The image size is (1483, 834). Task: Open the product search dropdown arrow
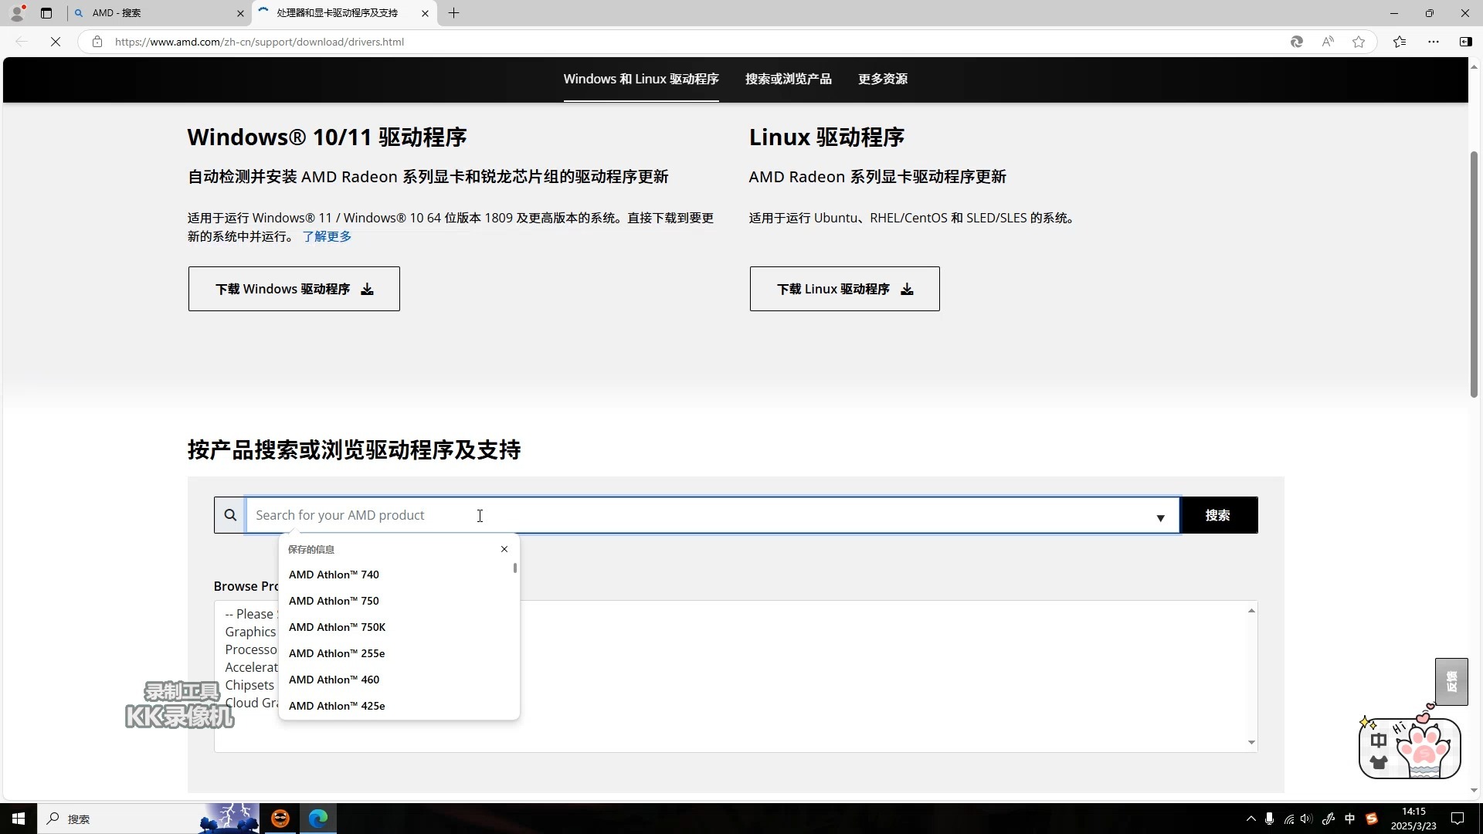click(x=1161, y=518)
